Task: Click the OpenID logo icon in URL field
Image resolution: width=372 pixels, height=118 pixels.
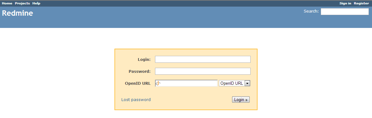Action: [158, 83]
